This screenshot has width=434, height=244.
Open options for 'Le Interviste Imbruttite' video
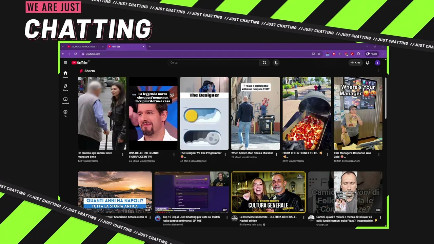(304, 218)
